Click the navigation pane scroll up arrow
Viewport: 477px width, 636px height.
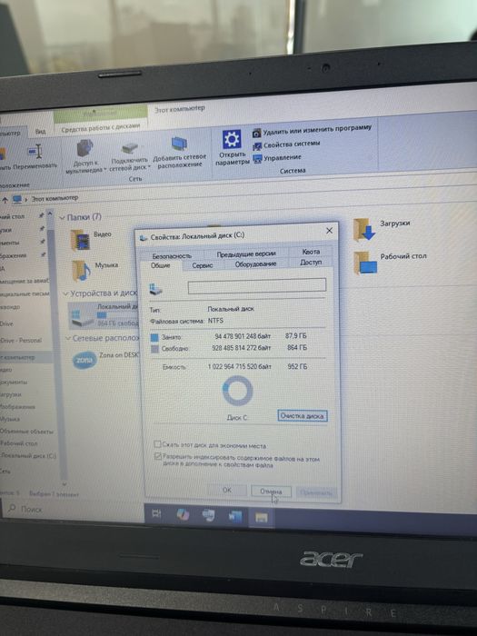(50, 214)
